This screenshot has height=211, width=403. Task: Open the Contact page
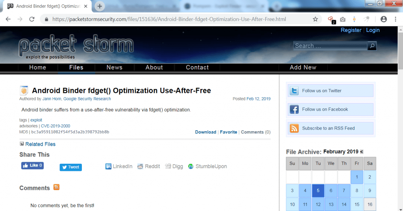point(198,67)
